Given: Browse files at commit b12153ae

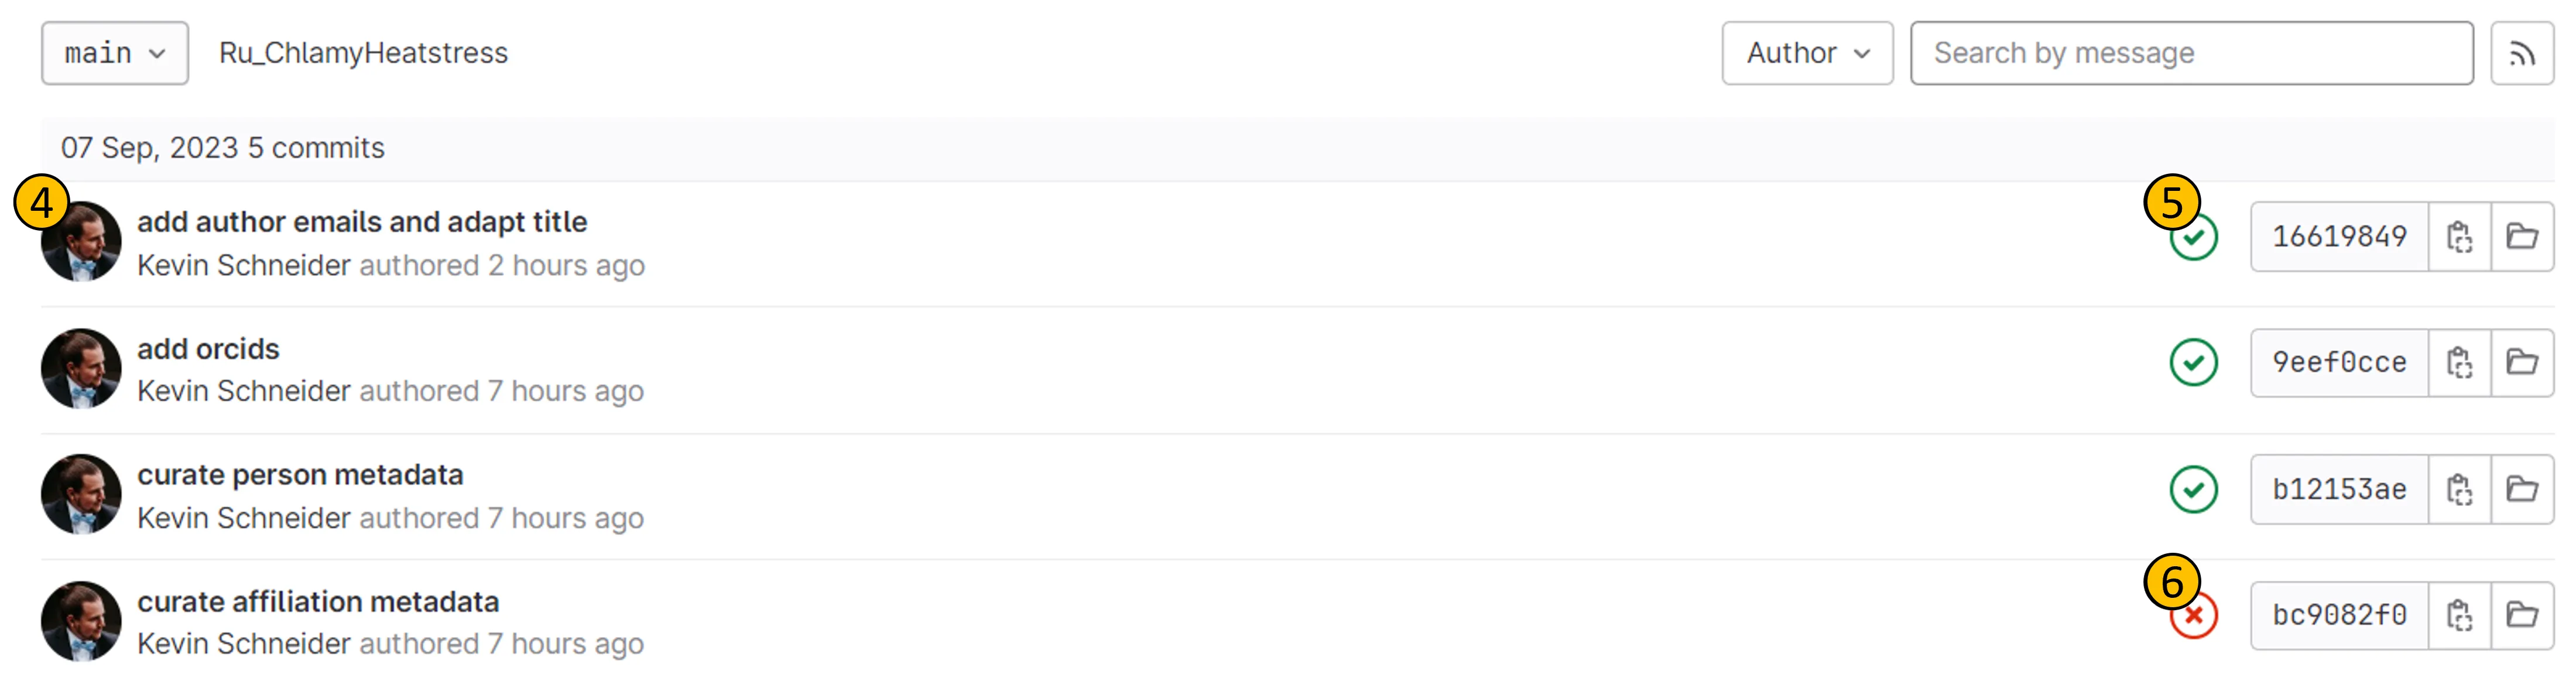Looking at the screenshot, I should pos(2521,490).
